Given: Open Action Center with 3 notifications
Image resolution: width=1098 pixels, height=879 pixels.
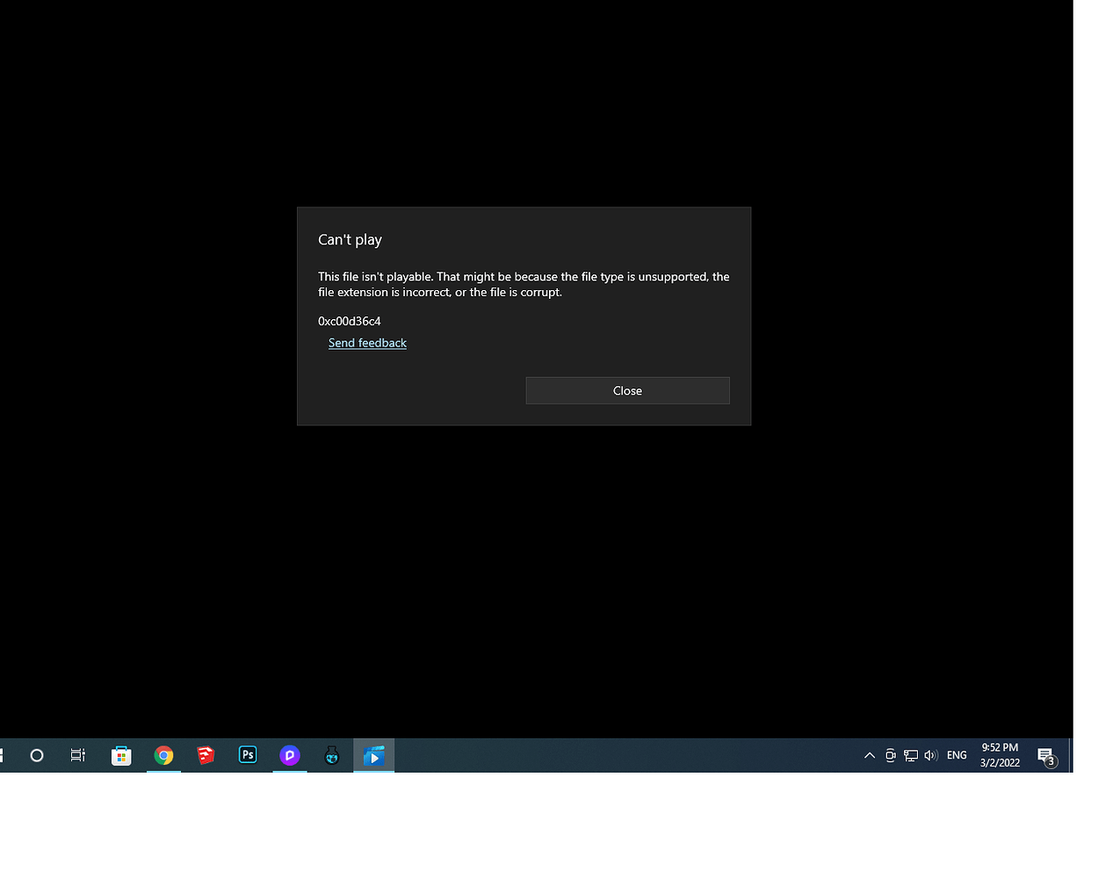Looking at the screenshot, I should point(1046,756).
